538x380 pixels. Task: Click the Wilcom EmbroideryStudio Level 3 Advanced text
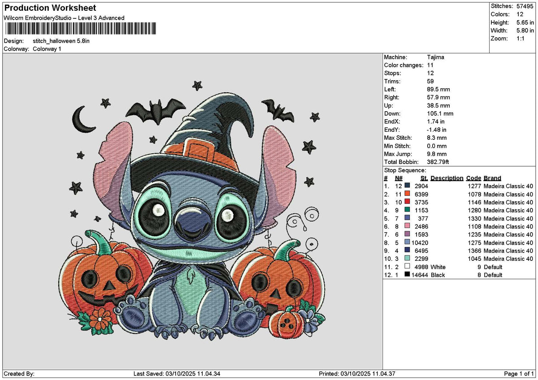tap(64, 18)
